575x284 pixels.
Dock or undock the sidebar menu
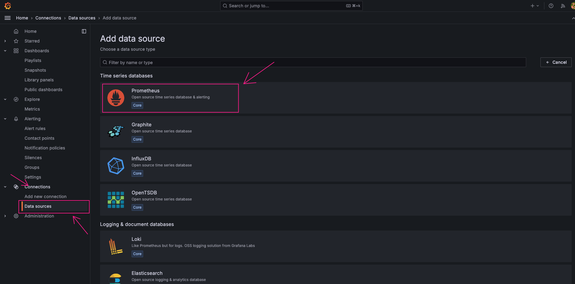pyautogui.click(x=84, y=31)
